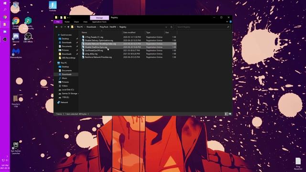
Task: Select the Discord desktop shortcut
Action: [x=16, y=38]
